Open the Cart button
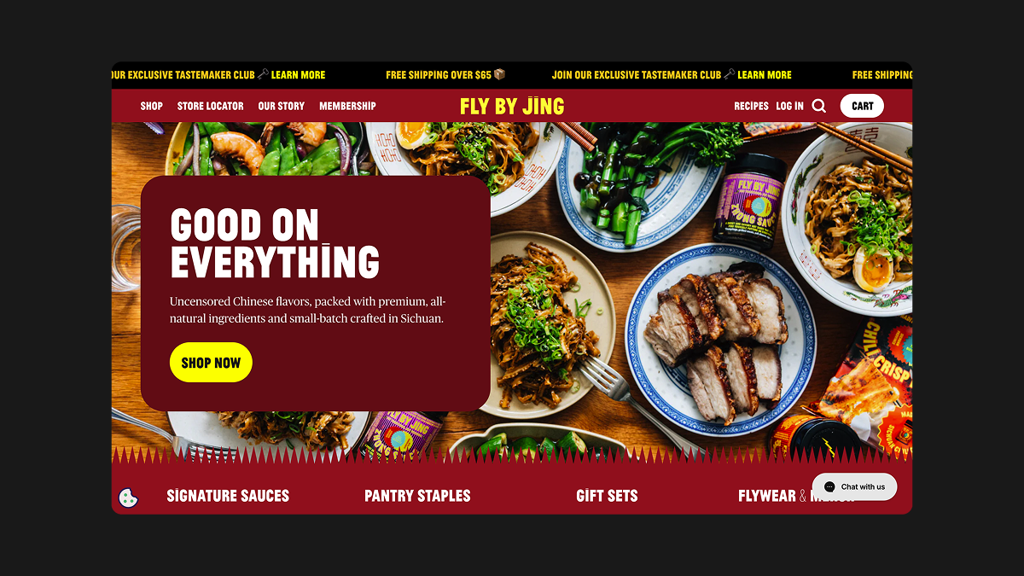The image size is (1024, 576). point(862,106)
